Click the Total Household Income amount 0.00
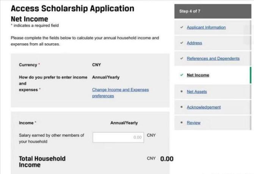Image resolution: width=254 pixels, height=174 pixels. [x=167, y=159]
